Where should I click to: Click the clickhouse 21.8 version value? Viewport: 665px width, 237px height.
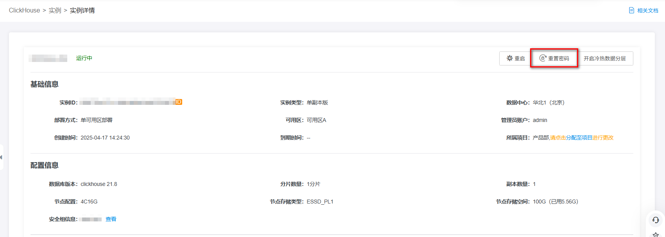click(99, 184)
